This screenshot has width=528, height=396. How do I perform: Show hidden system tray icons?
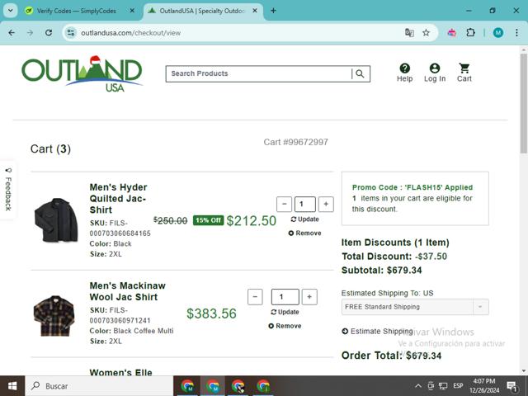coord(418,386)
